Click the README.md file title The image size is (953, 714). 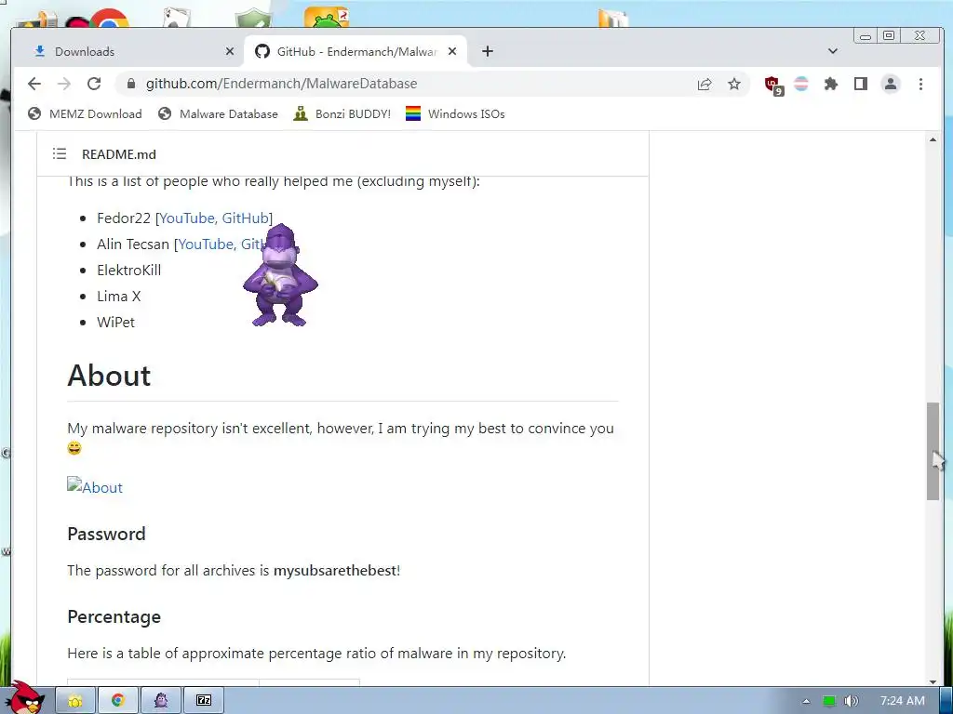(x=119, y=154)
